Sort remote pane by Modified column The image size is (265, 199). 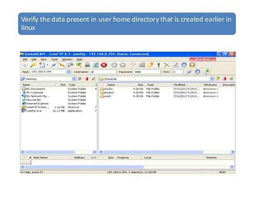[186, 85]
